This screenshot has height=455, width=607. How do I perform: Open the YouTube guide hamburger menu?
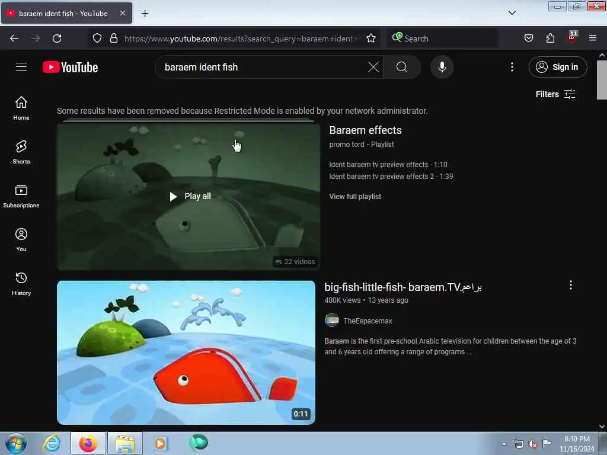pos(21,67)
